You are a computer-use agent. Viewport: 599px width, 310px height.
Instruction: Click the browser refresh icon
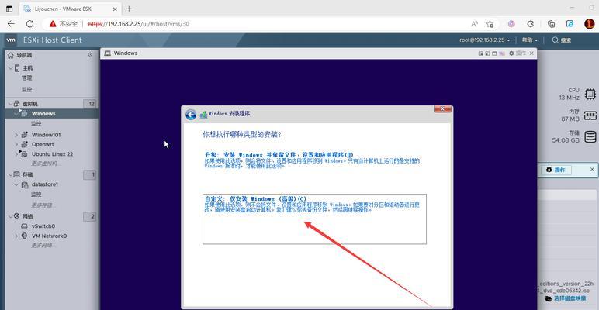coord(29,24)
